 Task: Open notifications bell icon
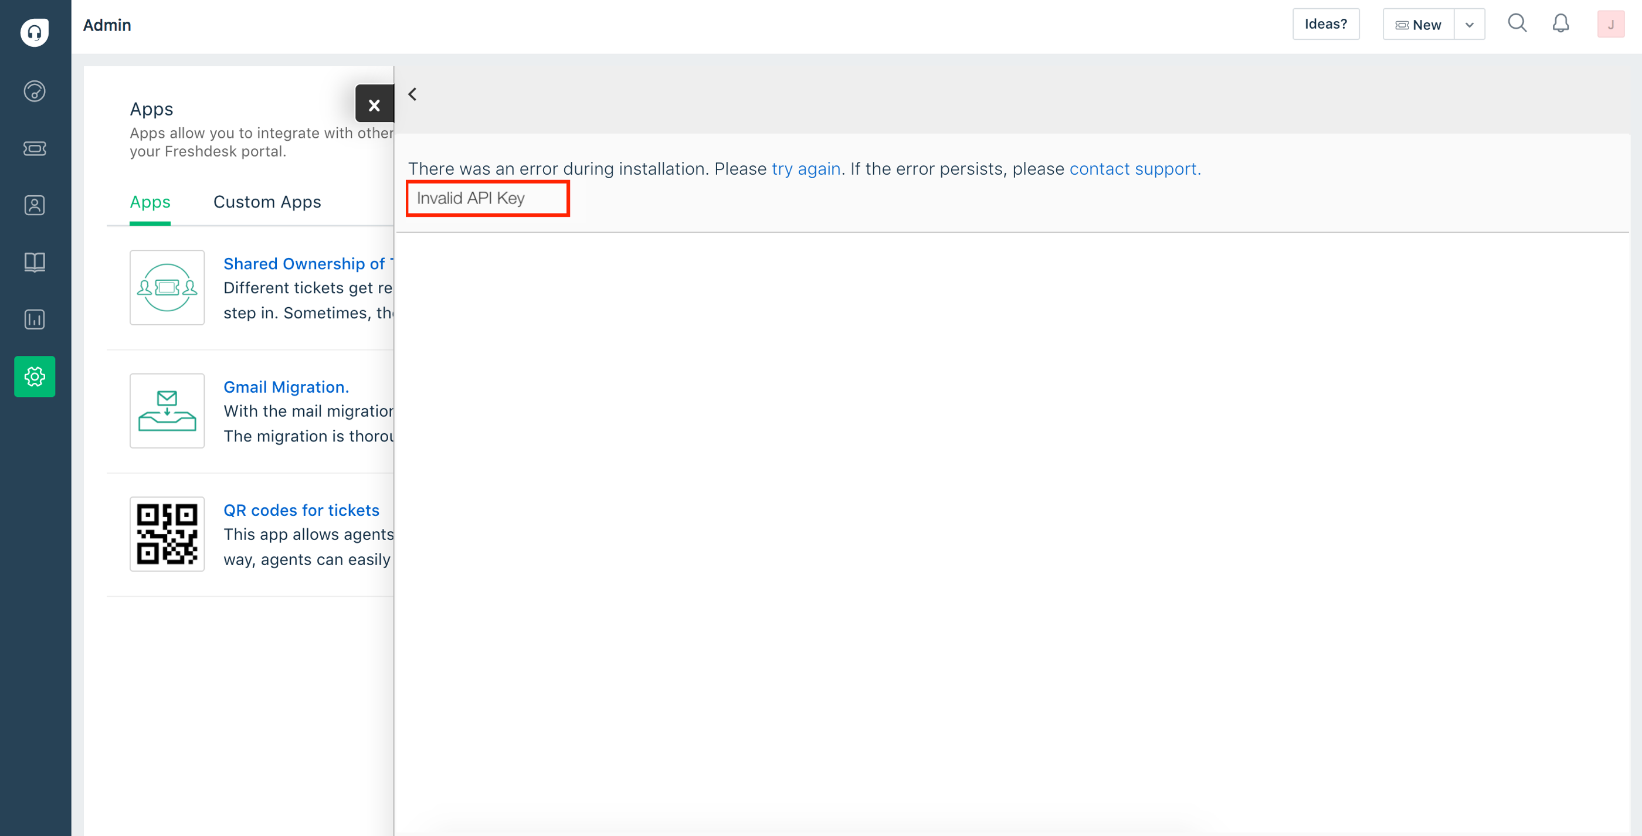1560,24
